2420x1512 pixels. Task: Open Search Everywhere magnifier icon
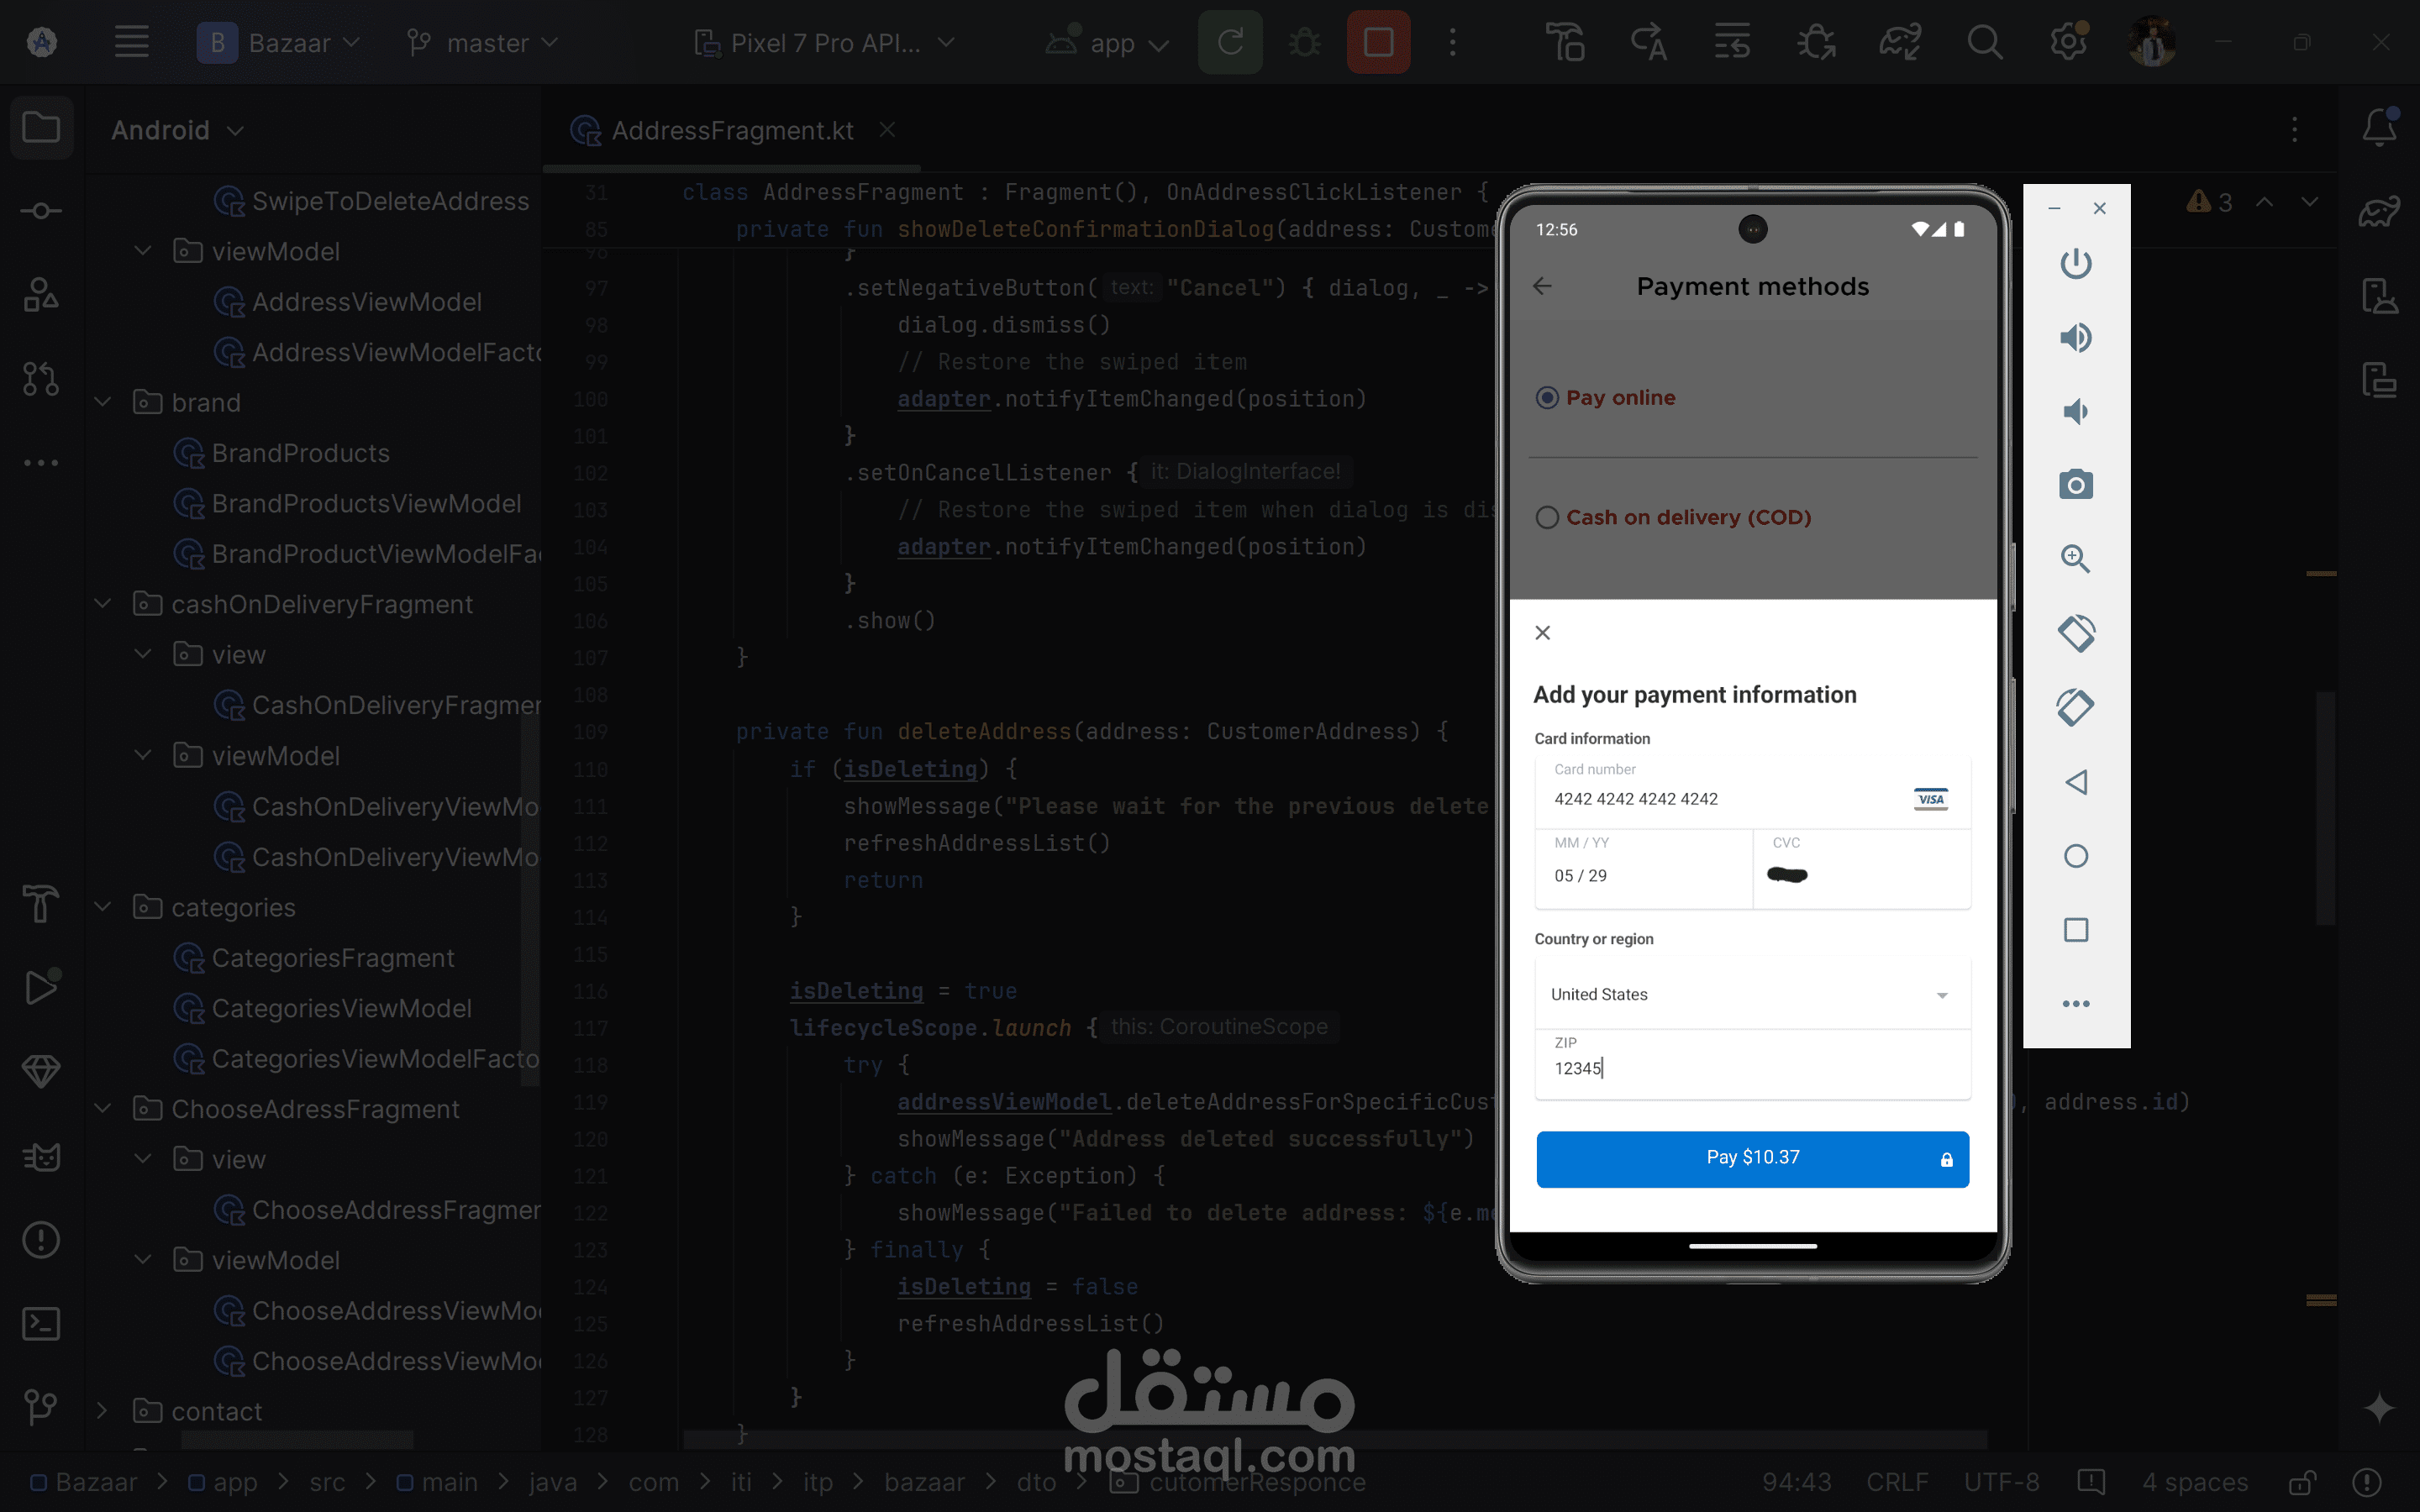1984,43
